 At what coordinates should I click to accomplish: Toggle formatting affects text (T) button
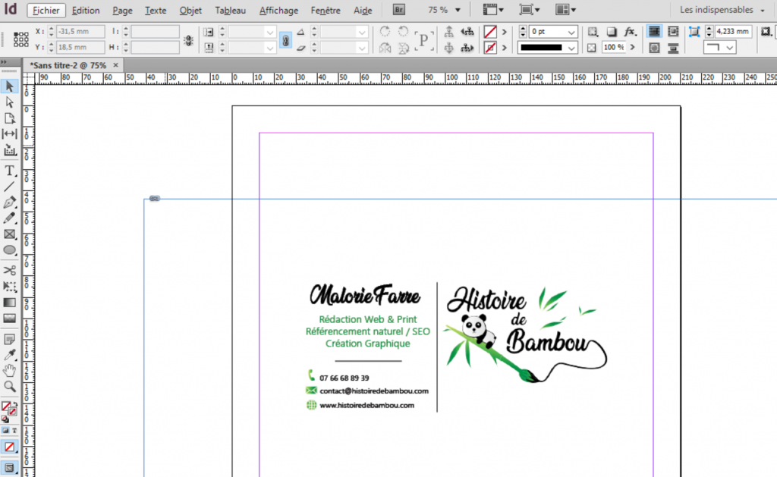pyautogui.click(x=14, y=431)
